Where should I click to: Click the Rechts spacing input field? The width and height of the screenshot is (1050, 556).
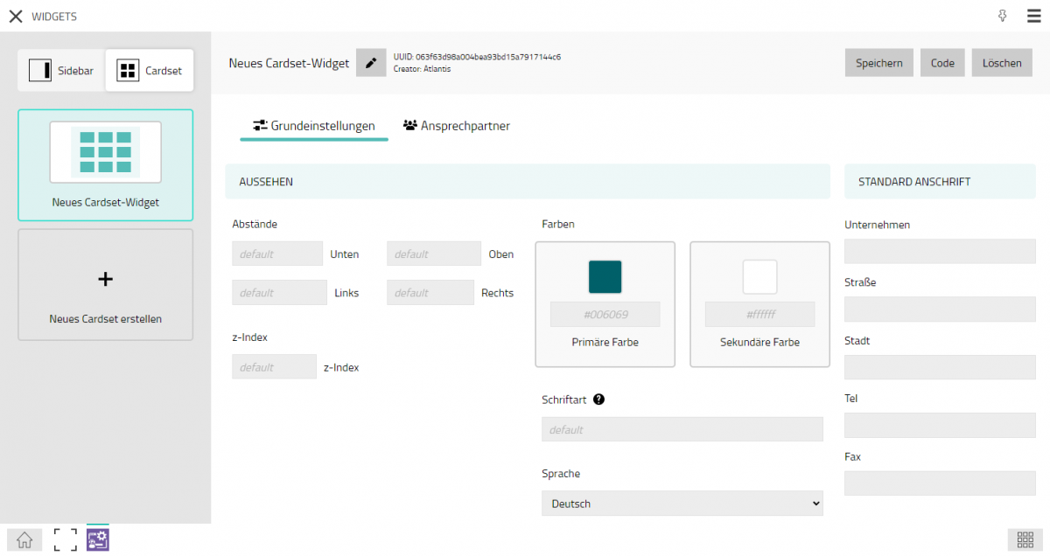(x=430, y=292)
